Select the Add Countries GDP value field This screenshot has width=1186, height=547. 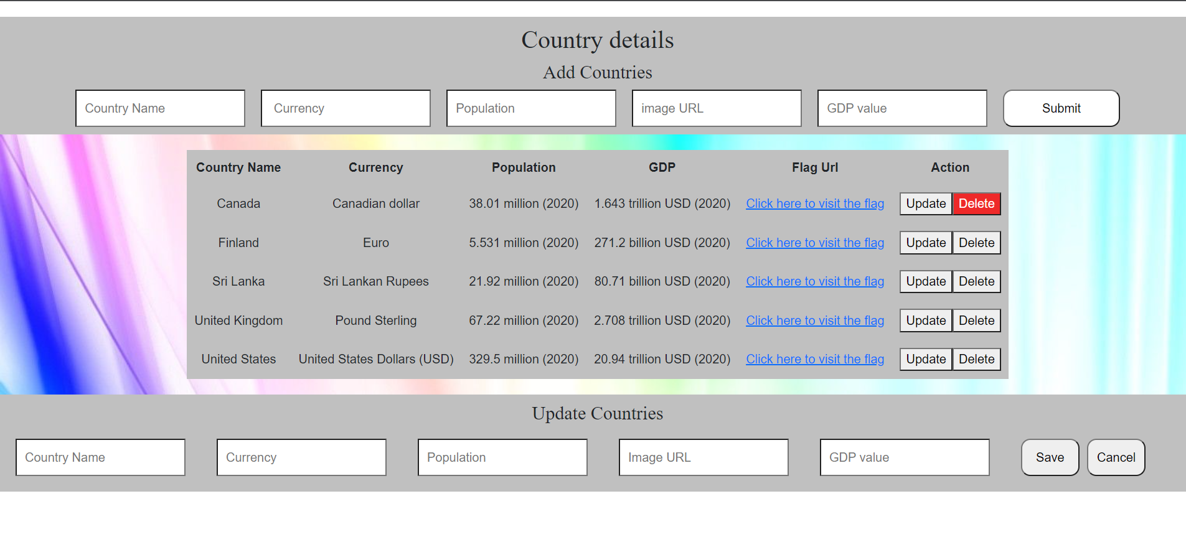[x=902, y=108]
